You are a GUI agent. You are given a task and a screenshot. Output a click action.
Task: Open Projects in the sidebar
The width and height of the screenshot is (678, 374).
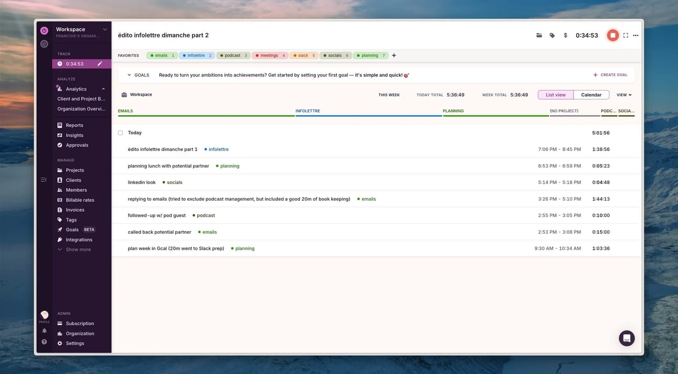75,170
